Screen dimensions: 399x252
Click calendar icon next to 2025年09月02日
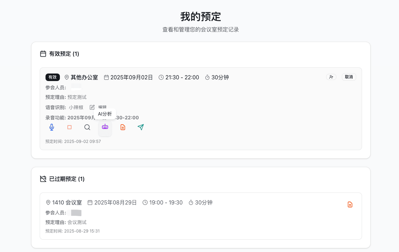(106, 77)
